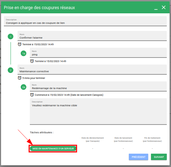
Task: Click the top Description field 'Consigen à appliquer'
Action: click(85, 21)
